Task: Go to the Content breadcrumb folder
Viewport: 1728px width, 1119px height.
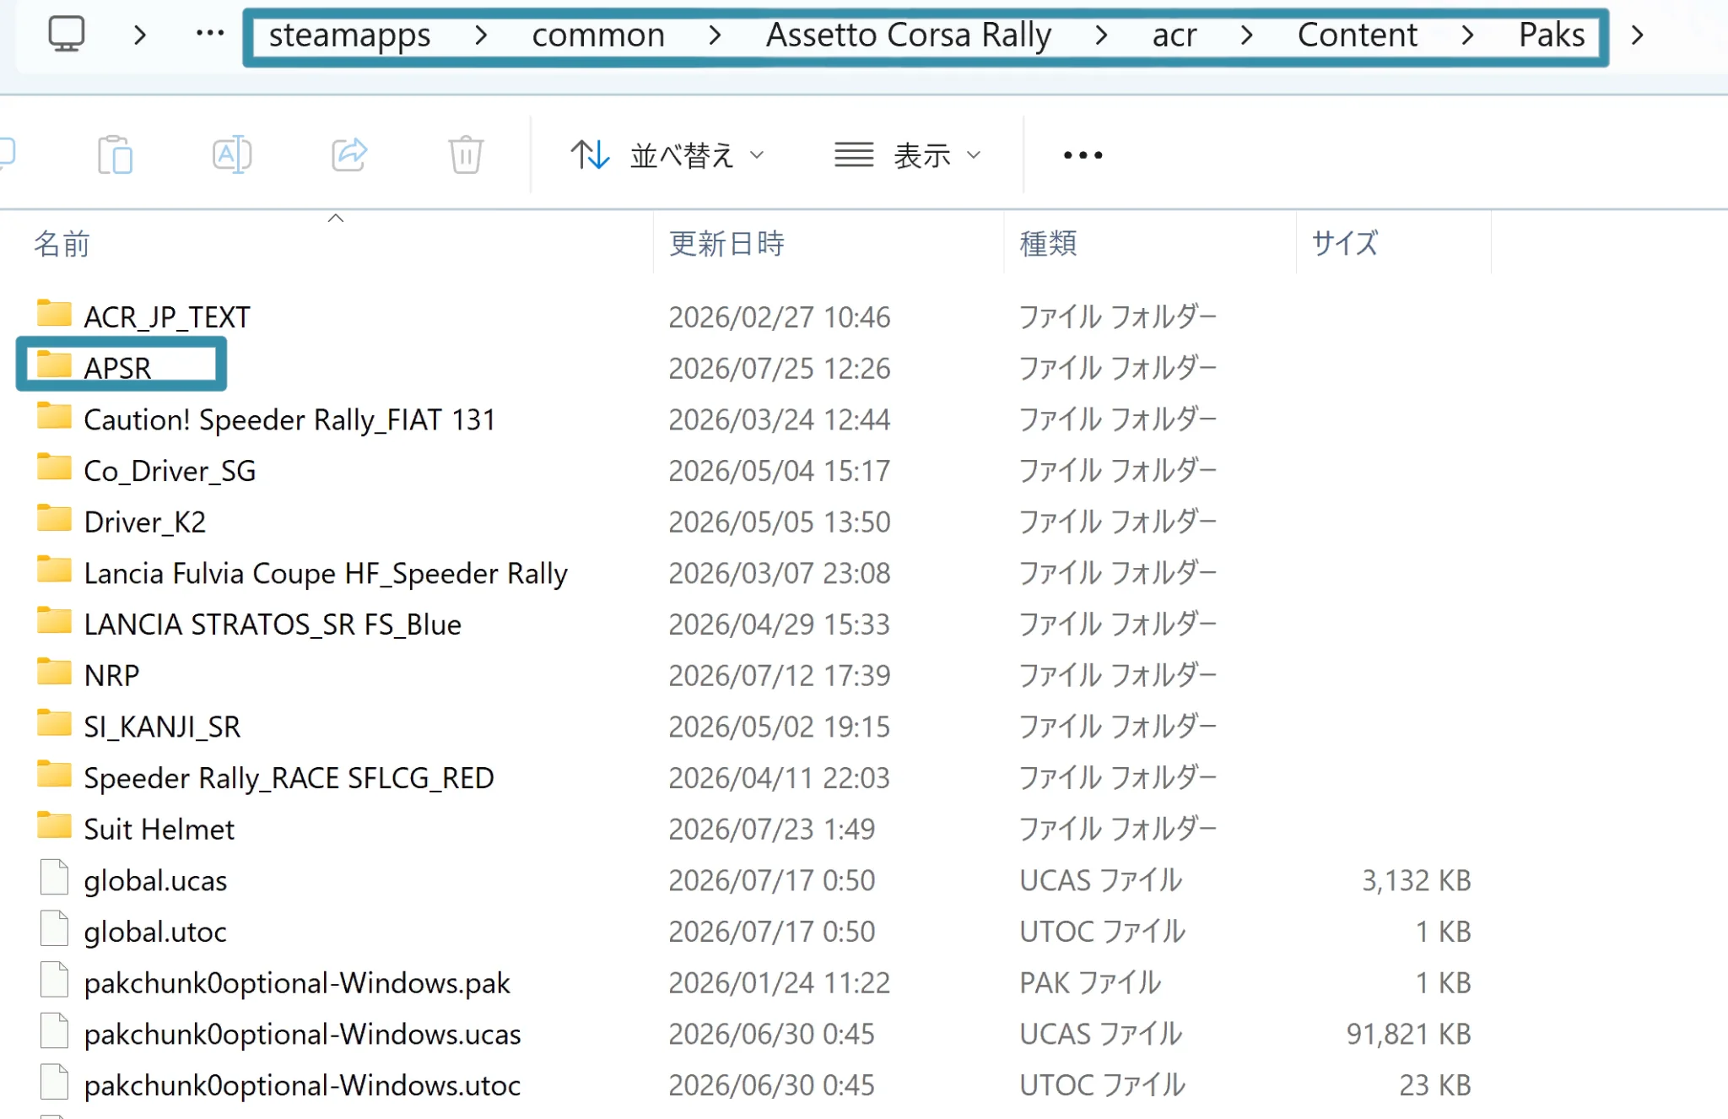Action: [1357, 35]
